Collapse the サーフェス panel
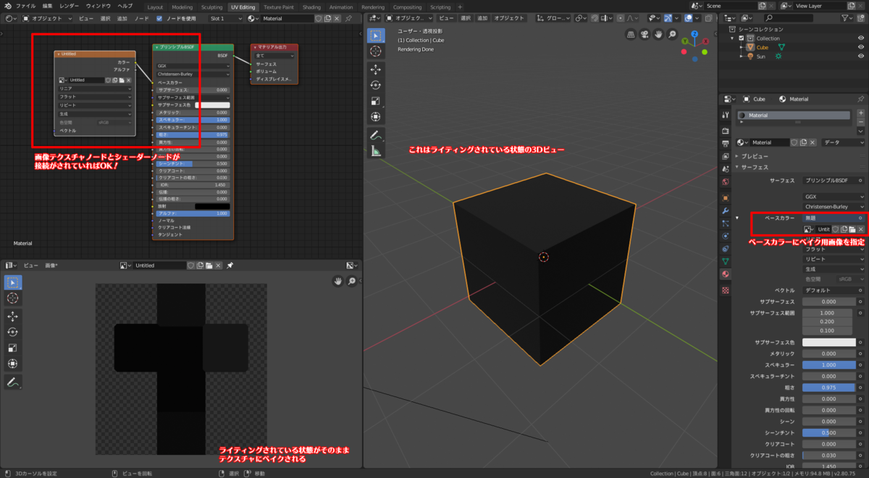Image resolution: width=869 pixels, height=478 pixels. point(738,167)
